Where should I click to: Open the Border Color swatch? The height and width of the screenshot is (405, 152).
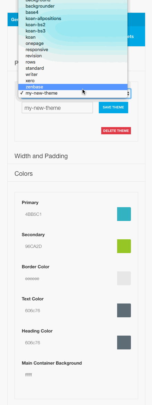pyautogui.click(x=124, y=278)
